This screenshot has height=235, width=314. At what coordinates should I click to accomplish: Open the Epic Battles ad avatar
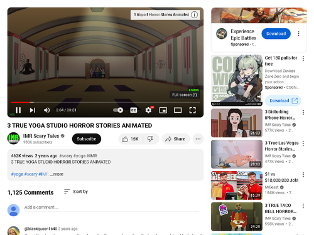(222, 34)
